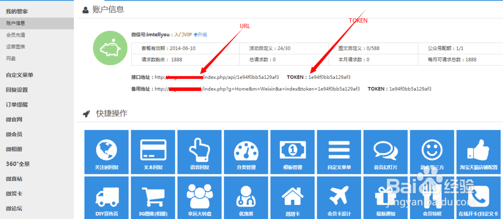503x219 pixels.
Task: Expand the 订单提醒 sidebar section
Action: [17, 104]
